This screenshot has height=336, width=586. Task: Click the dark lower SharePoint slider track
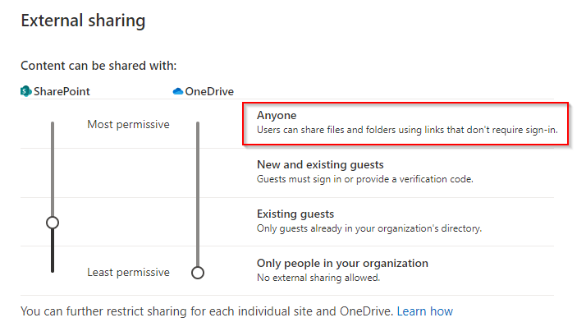point(53,251)
